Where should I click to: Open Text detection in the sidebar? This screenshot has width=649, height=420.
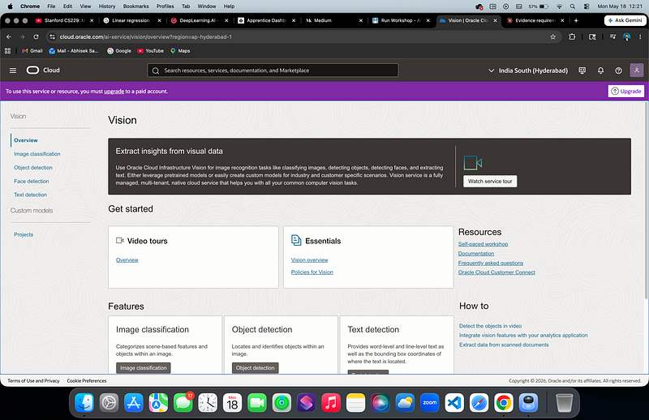tap(30, 195)
